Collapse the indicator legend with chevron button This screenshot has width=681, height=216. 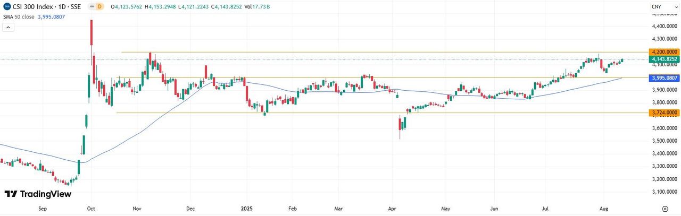[x=9, y=27]
